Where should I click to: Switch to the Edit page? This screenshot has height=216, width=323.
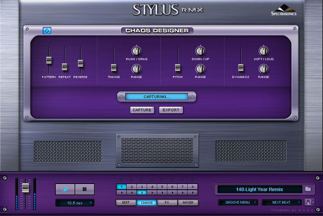(126, 203)
